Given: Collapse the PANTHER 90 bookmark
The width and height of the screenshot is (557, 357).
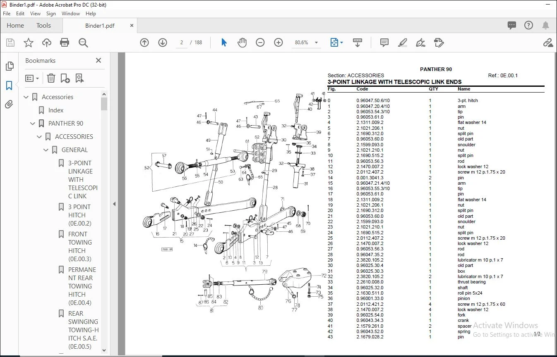Looking at the screenshot, I should (33, 124).
